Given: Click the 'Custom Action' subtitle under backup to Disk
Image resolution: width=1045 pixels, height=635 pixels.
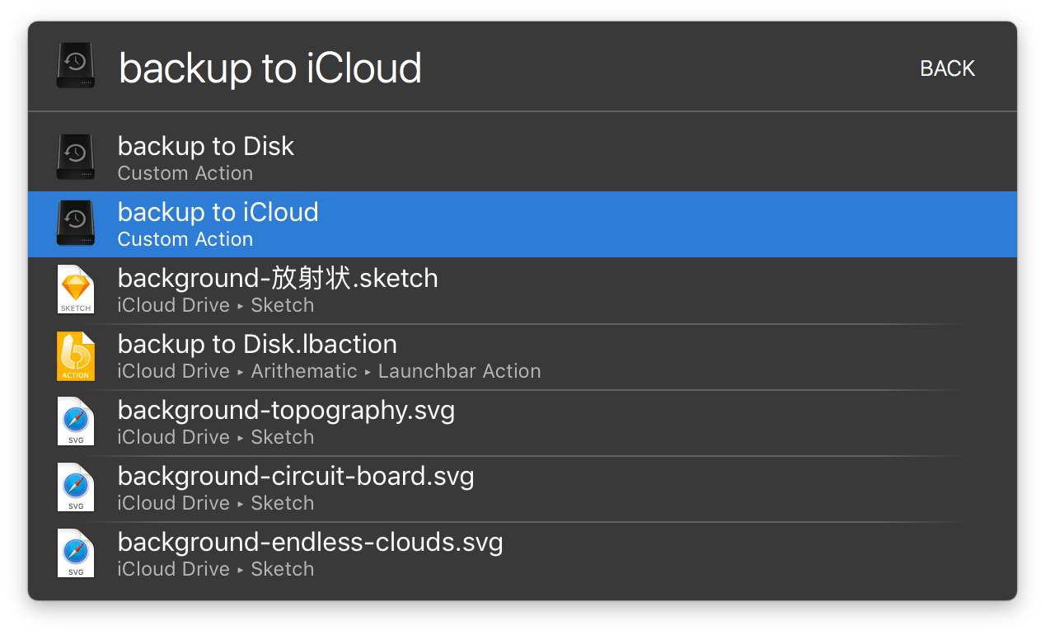Looking at the screenshot, I should click(x=185, y=174).
